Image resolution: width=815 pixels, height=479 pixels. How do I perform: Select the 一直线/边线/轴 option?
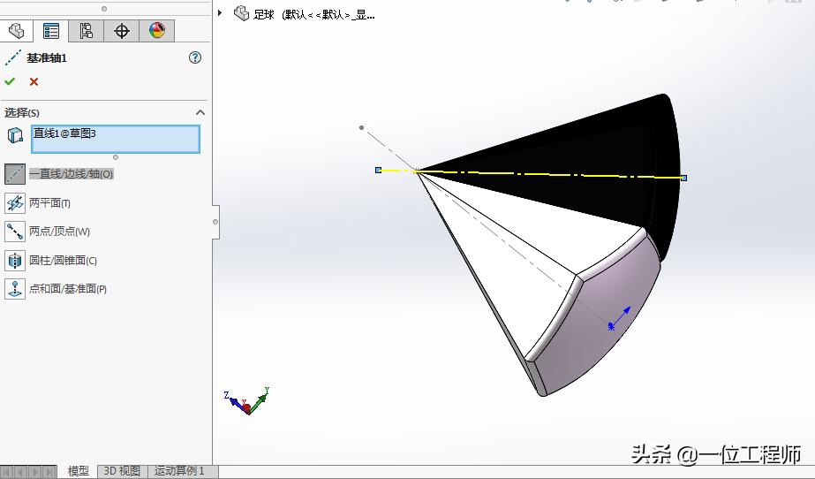15,174
